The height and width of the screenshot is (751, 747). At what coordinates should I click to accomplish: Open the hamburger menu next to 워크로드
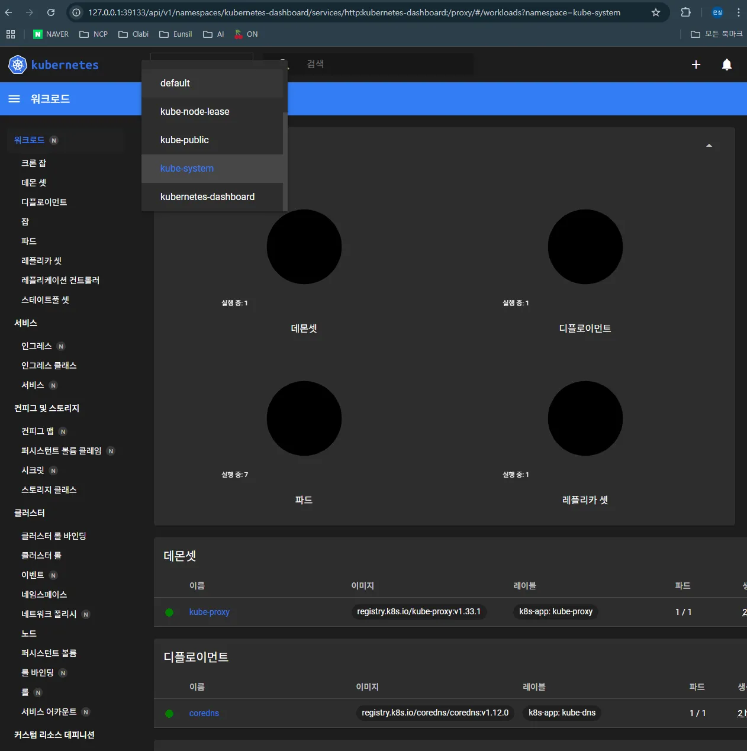coord(14,99)
